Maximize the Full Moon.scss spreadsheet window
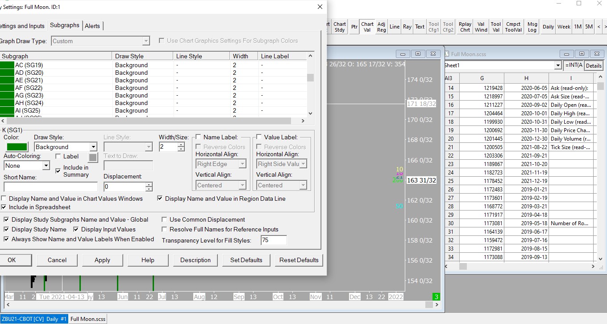Screen dimensions: 607x324 [x=581, y=54]
